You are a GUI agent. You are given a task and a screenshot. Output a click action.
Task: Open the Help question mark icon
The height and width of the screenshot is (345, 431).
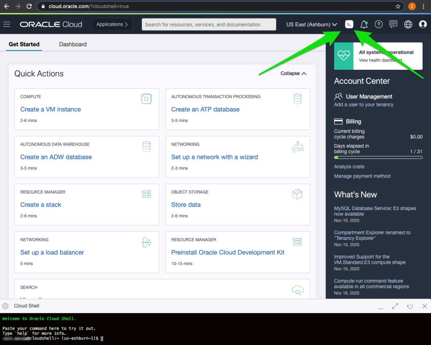point(378,24)
